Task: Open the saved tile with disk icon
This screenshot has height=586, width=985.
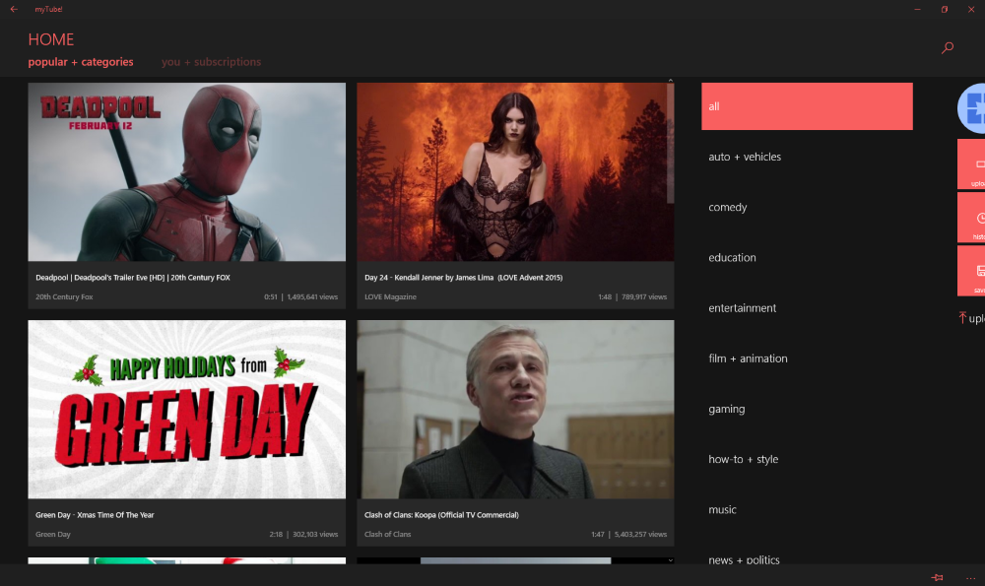Action: tap(971, 271)
